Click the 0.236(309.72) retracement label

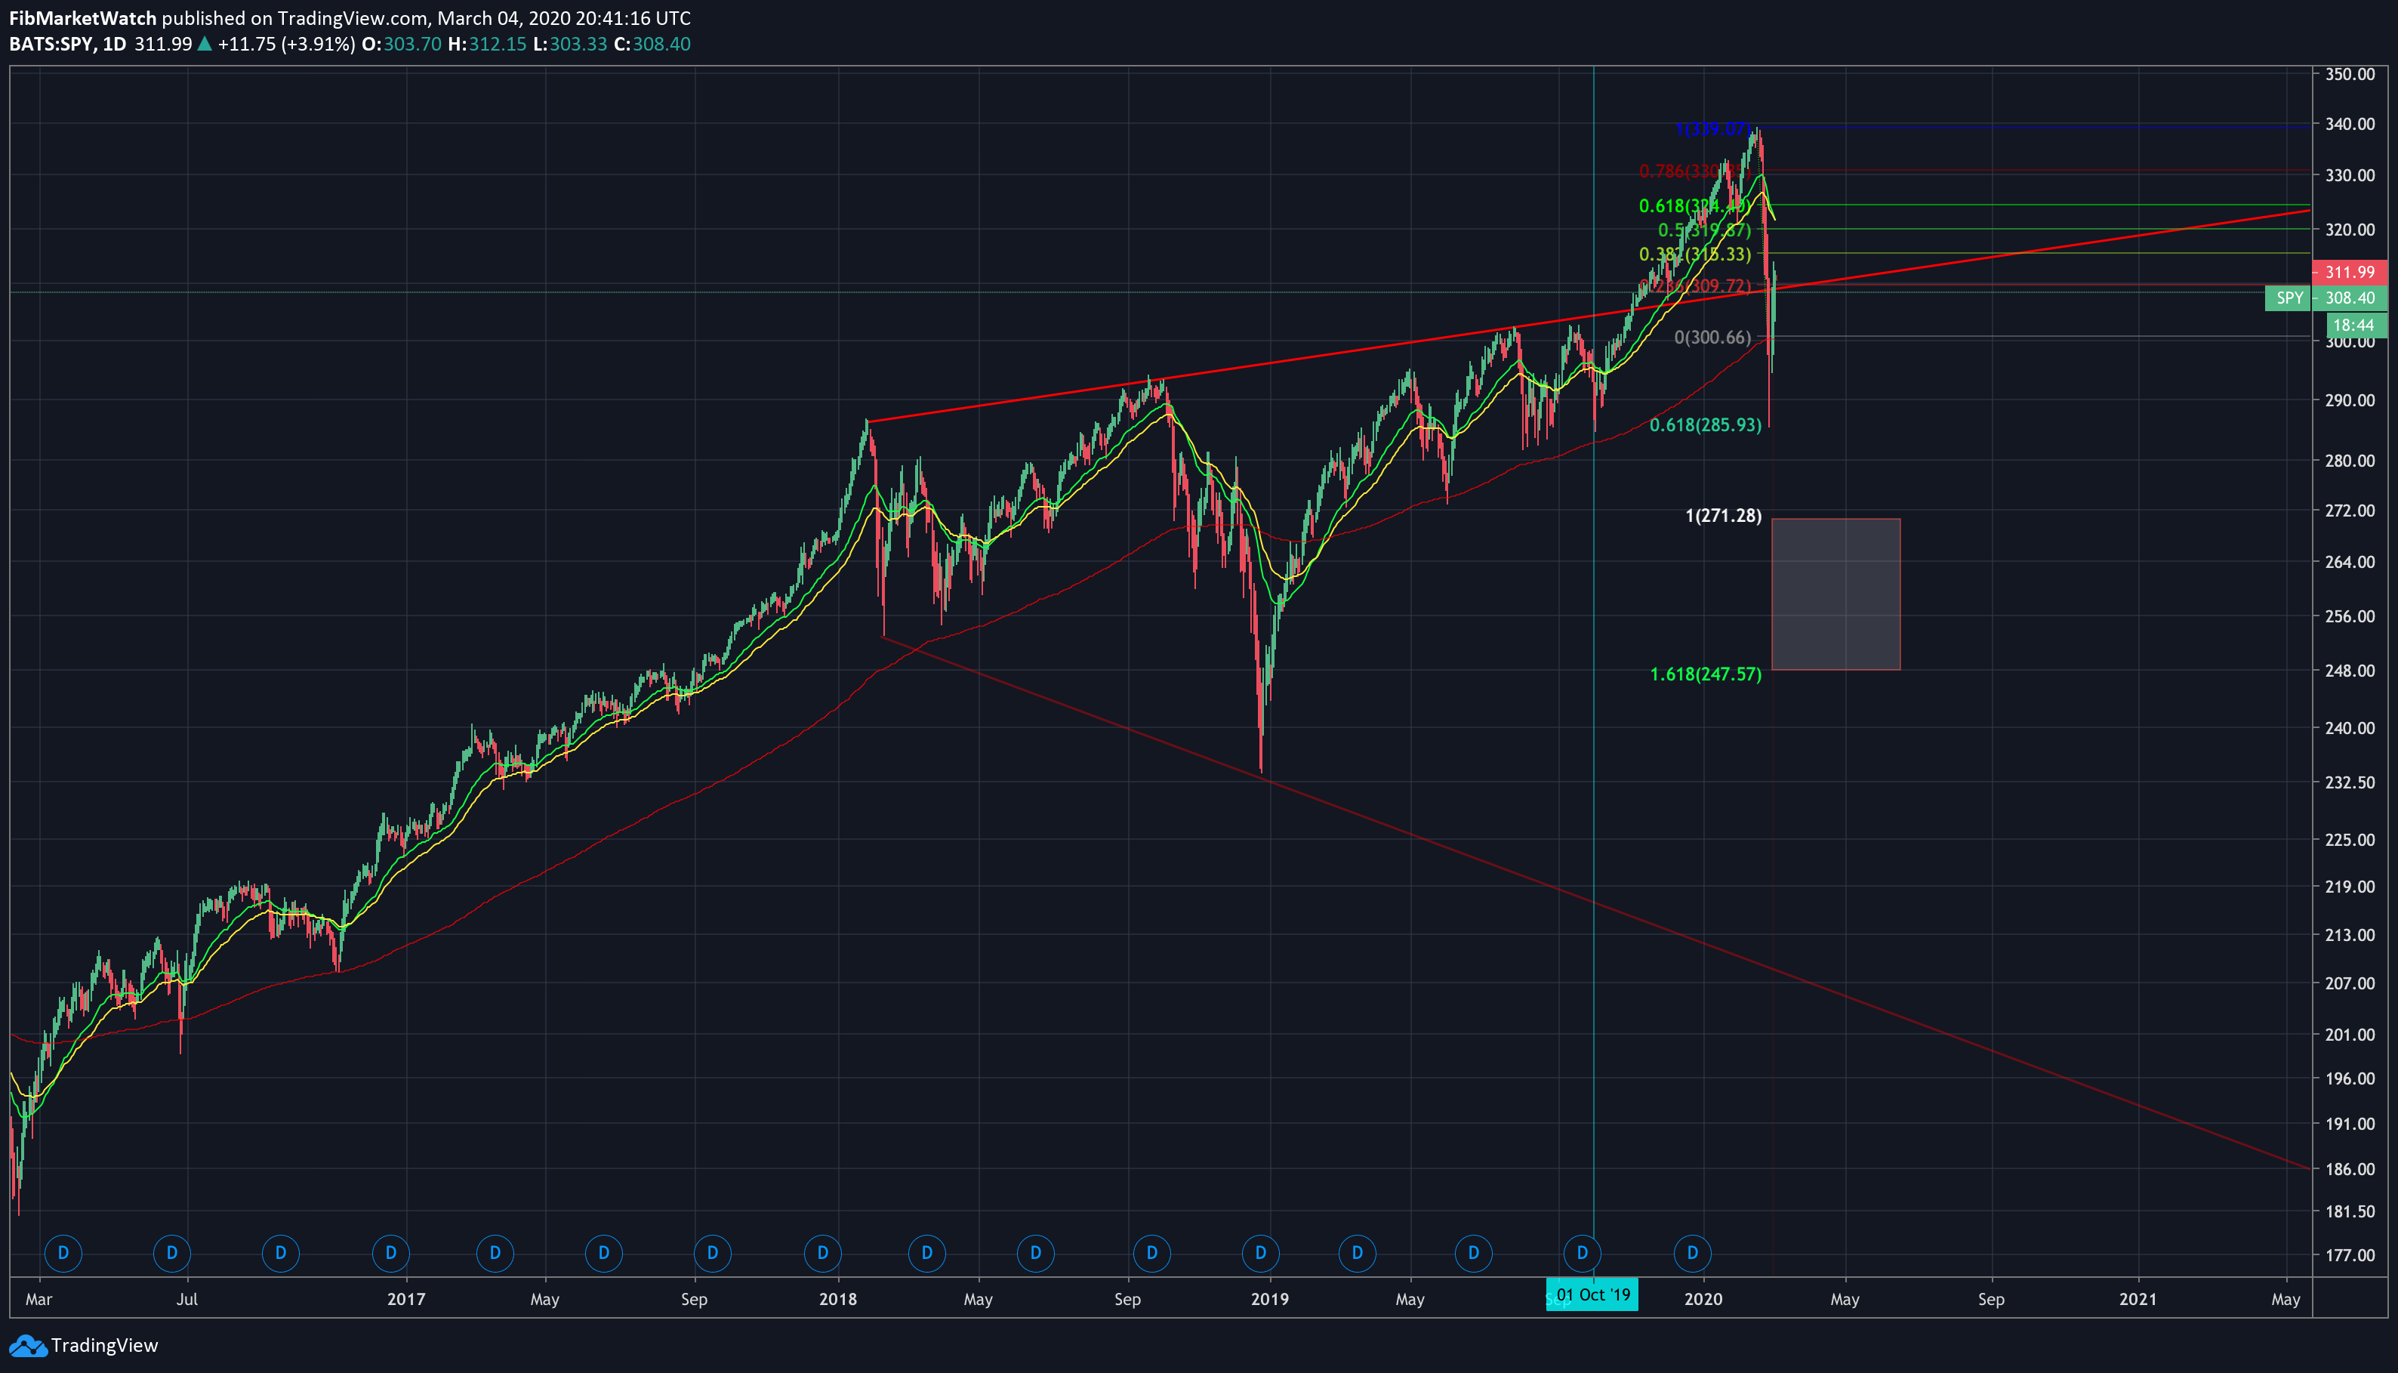(x=1695, y=285)
